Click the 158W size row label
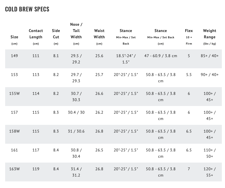Viewport: 225px width, 188px height. point(14,131)
